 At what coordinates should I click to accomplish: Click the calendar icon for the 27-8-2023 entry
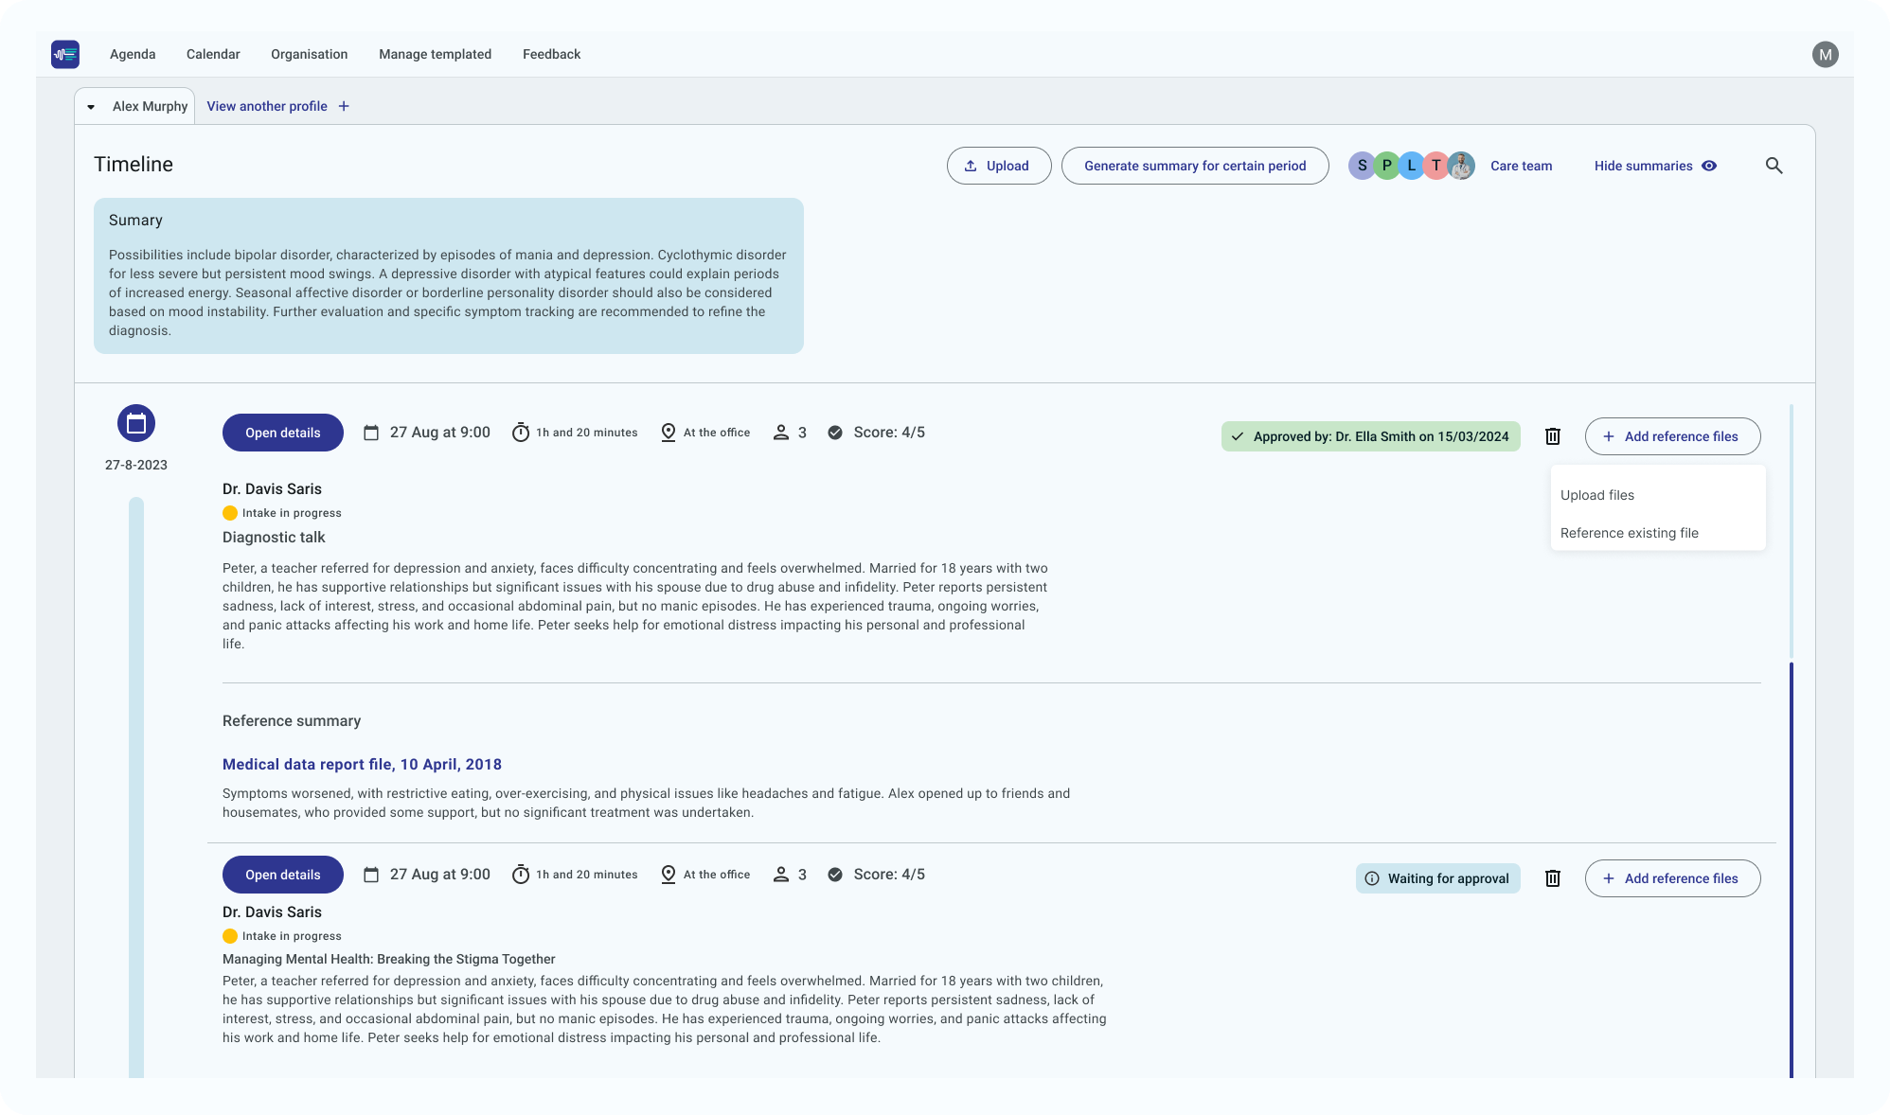135,423
